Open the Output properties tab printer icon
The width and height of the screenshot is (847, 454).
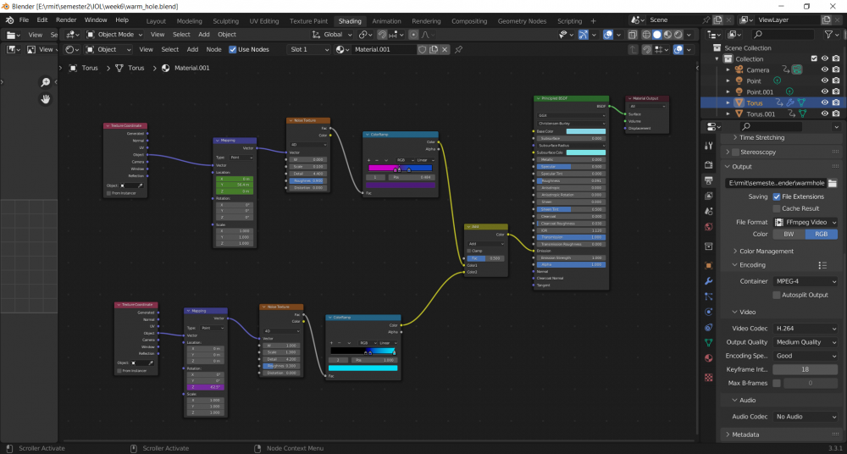[x=709, y=180]
